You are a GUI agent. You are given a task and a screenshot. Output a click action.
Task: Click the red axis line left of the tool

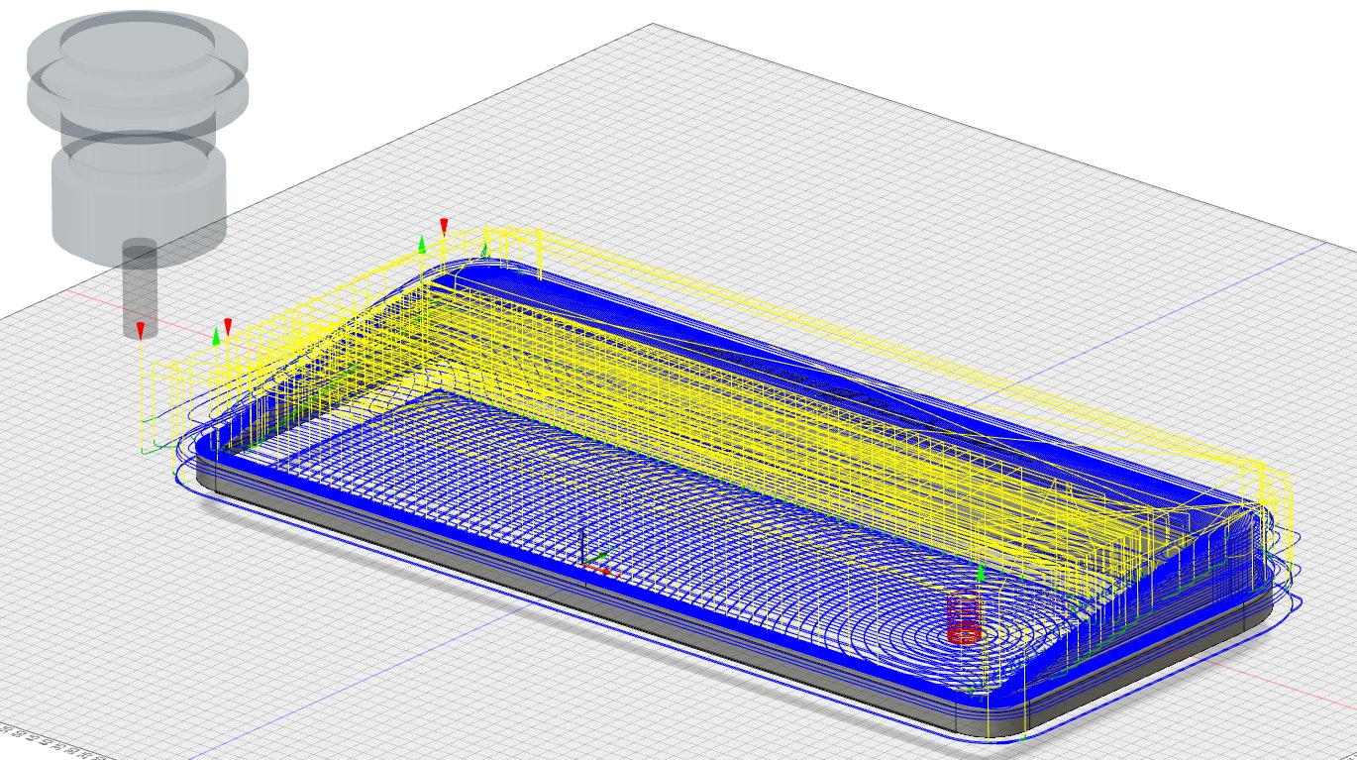tap(59, 293)
